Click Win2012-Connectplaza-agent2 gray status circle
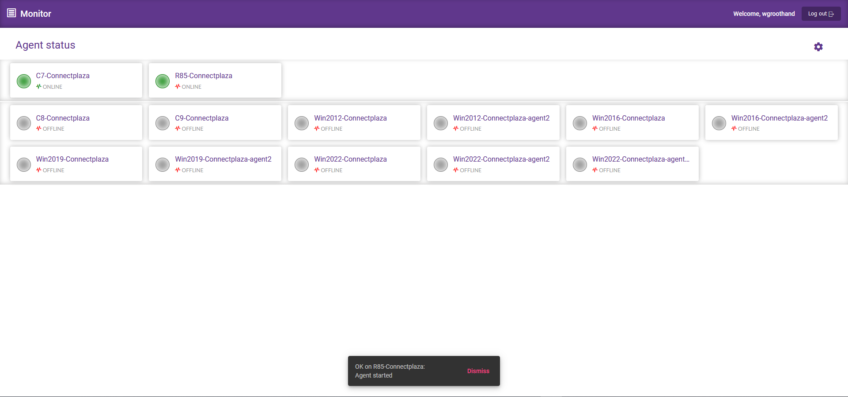The image size is (848, 397). coord(441,123)
